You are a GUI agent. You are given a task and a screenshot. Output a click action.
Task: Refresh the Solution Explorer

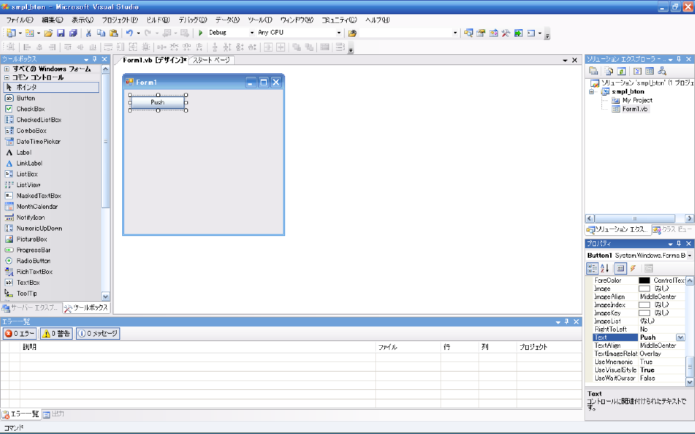tap(622, 71)
